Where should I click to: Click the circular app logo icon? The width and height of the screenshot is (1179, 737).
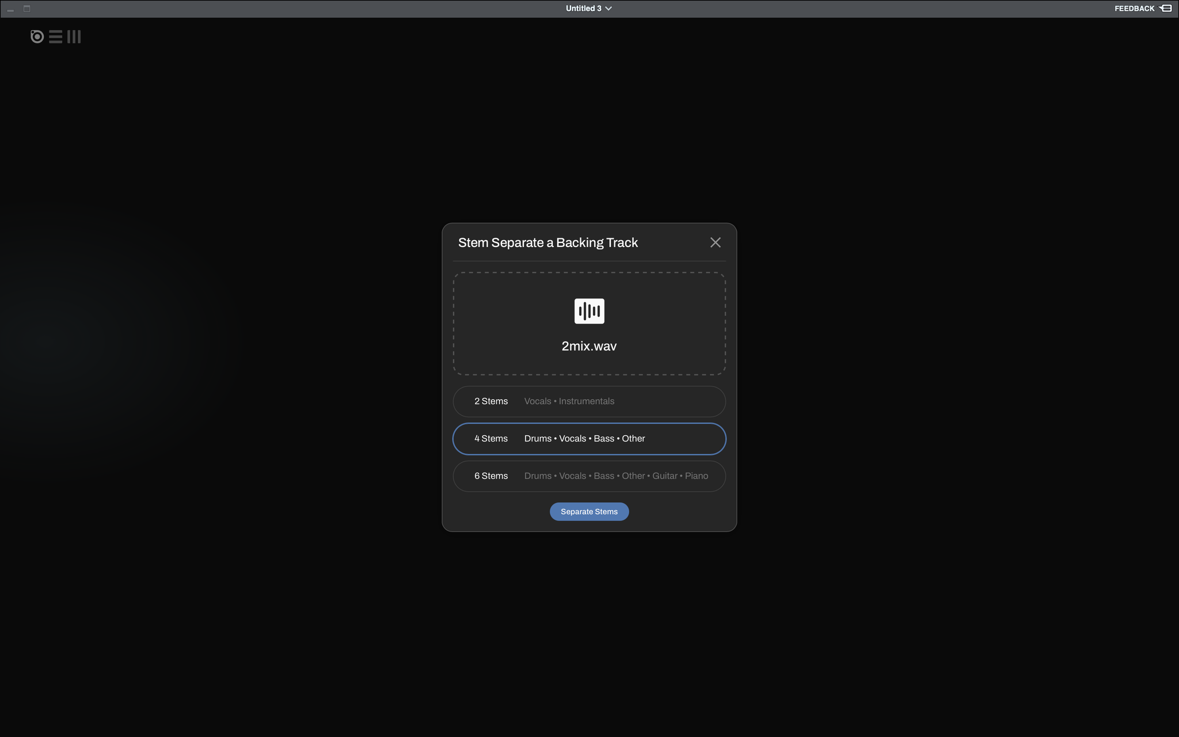pos(37,37)
